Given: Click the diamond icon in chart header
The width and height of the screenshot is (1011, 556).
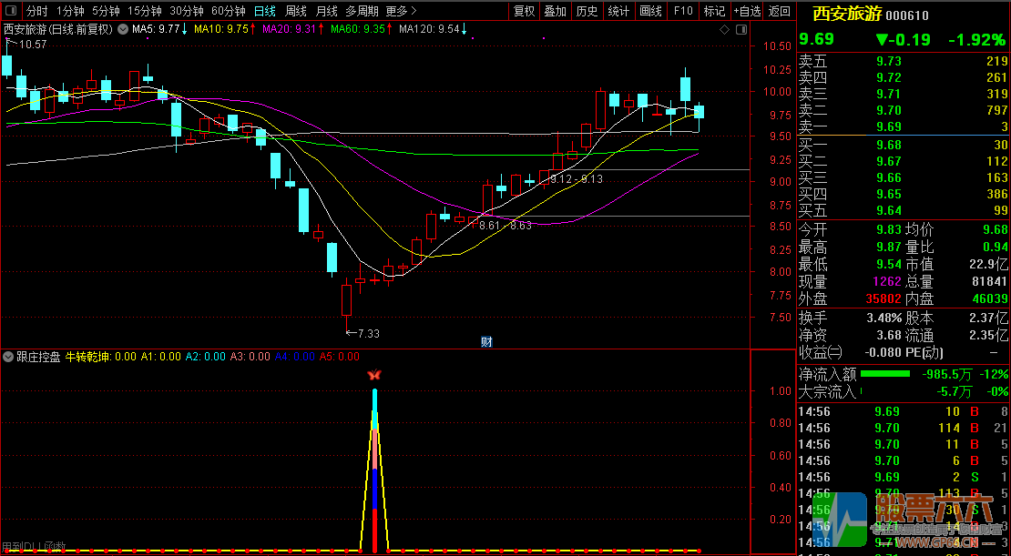Looking at the screenshot, I should point(724,30).
